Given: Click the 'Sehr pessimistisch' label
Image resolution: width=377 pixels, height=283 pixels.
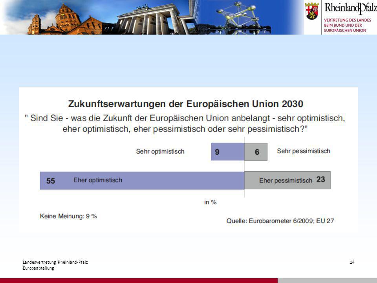Looking at the screenshot, I should pos(304,151).
